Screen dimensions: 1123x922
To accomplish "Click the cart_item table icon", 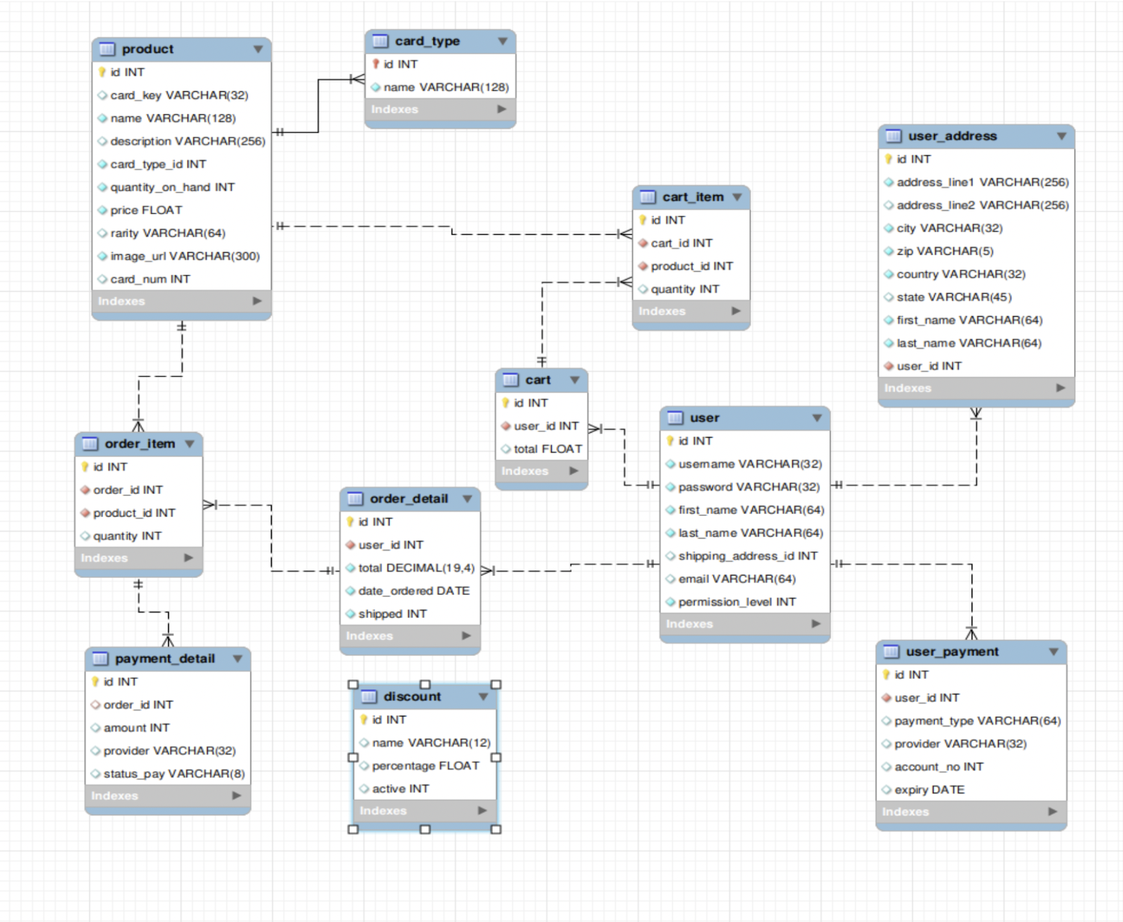I will click(x=648, y=197).
